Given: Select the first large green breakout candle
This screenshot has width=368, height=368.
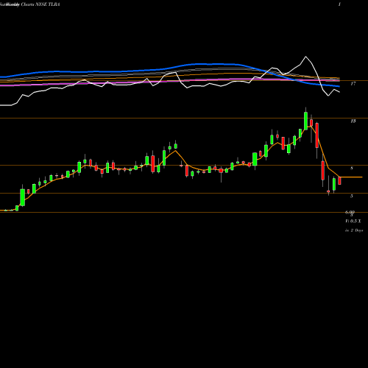Looking at the screenshot, I should [22, 197].
